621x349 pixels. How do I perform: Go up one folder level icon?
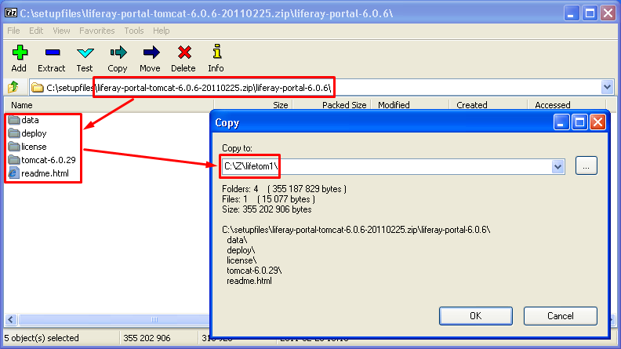pos(13,87)
